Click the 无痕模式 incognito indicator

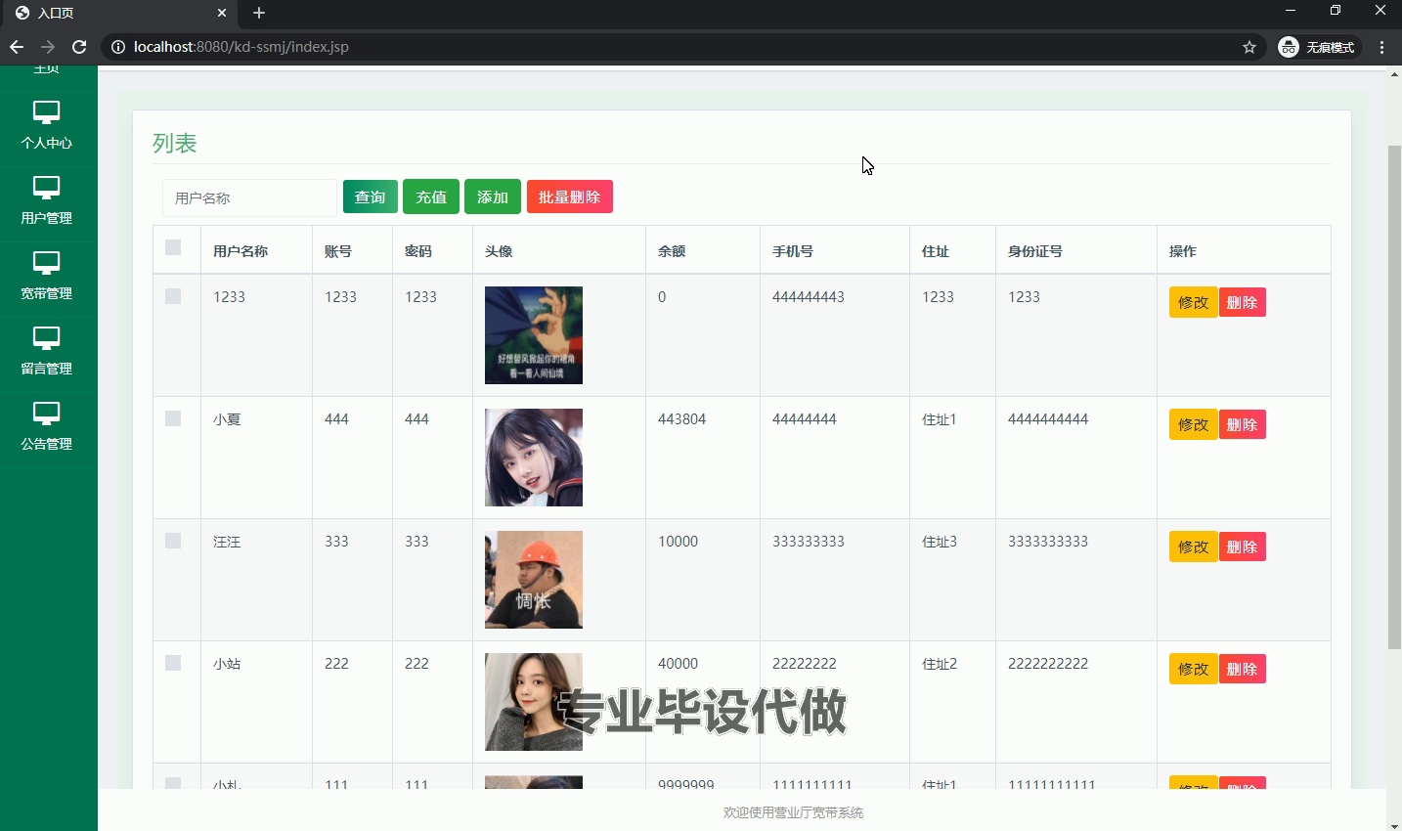point(1319,47)
